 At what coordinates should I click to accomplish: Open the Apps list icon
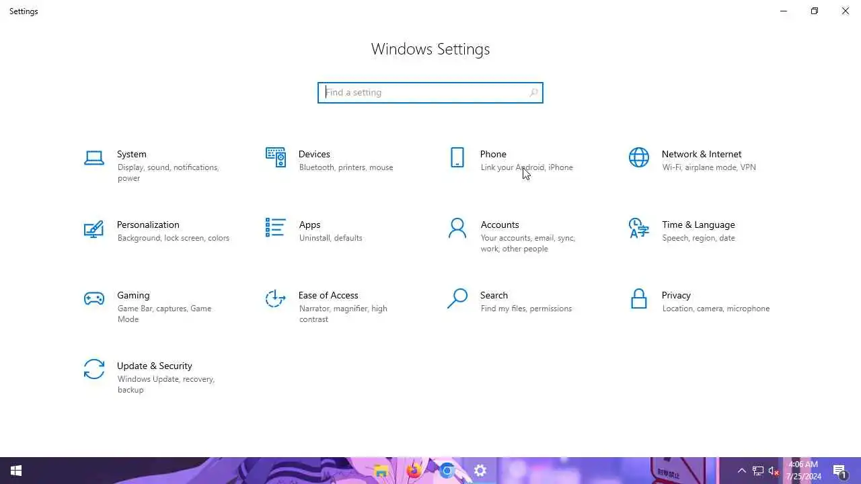click(x=276, y=227)
